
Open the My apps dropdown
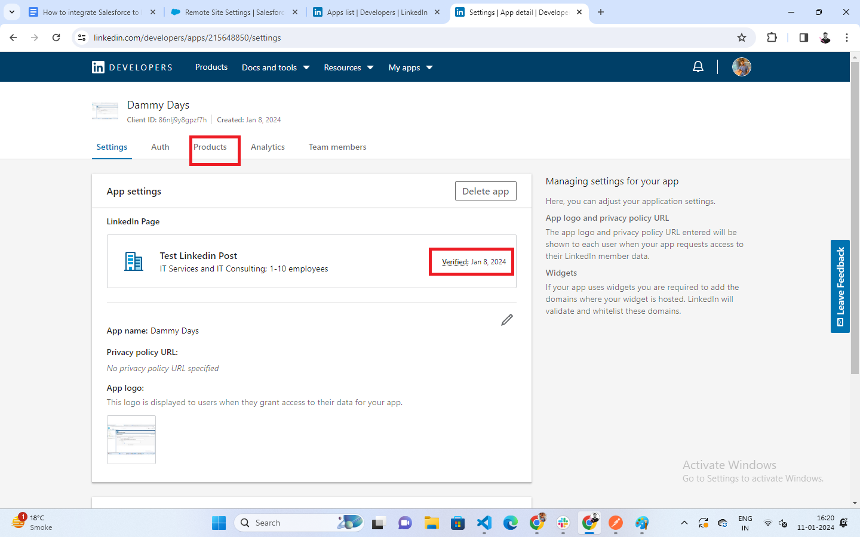click(x=411, y=67)
